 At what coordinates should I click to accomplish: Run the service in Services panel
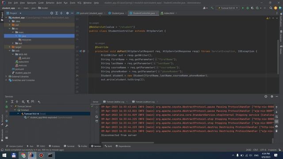(x=7, y=102)
